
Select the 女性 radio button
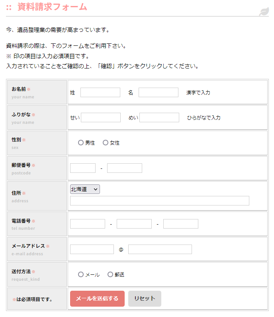click(106, 143)
